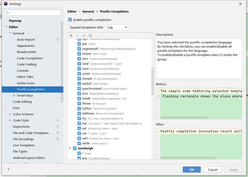Click the search magnifier icon in settings

tap(7, 13)
